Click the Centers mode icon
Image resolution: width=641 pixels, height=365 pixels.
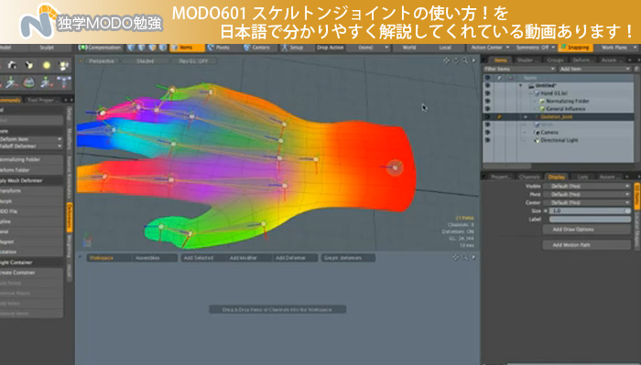(x=247, y=48)
